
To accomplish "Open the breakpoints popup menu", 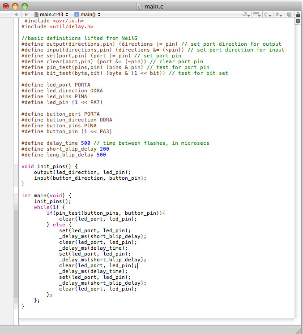I will [x=257, y=14].
